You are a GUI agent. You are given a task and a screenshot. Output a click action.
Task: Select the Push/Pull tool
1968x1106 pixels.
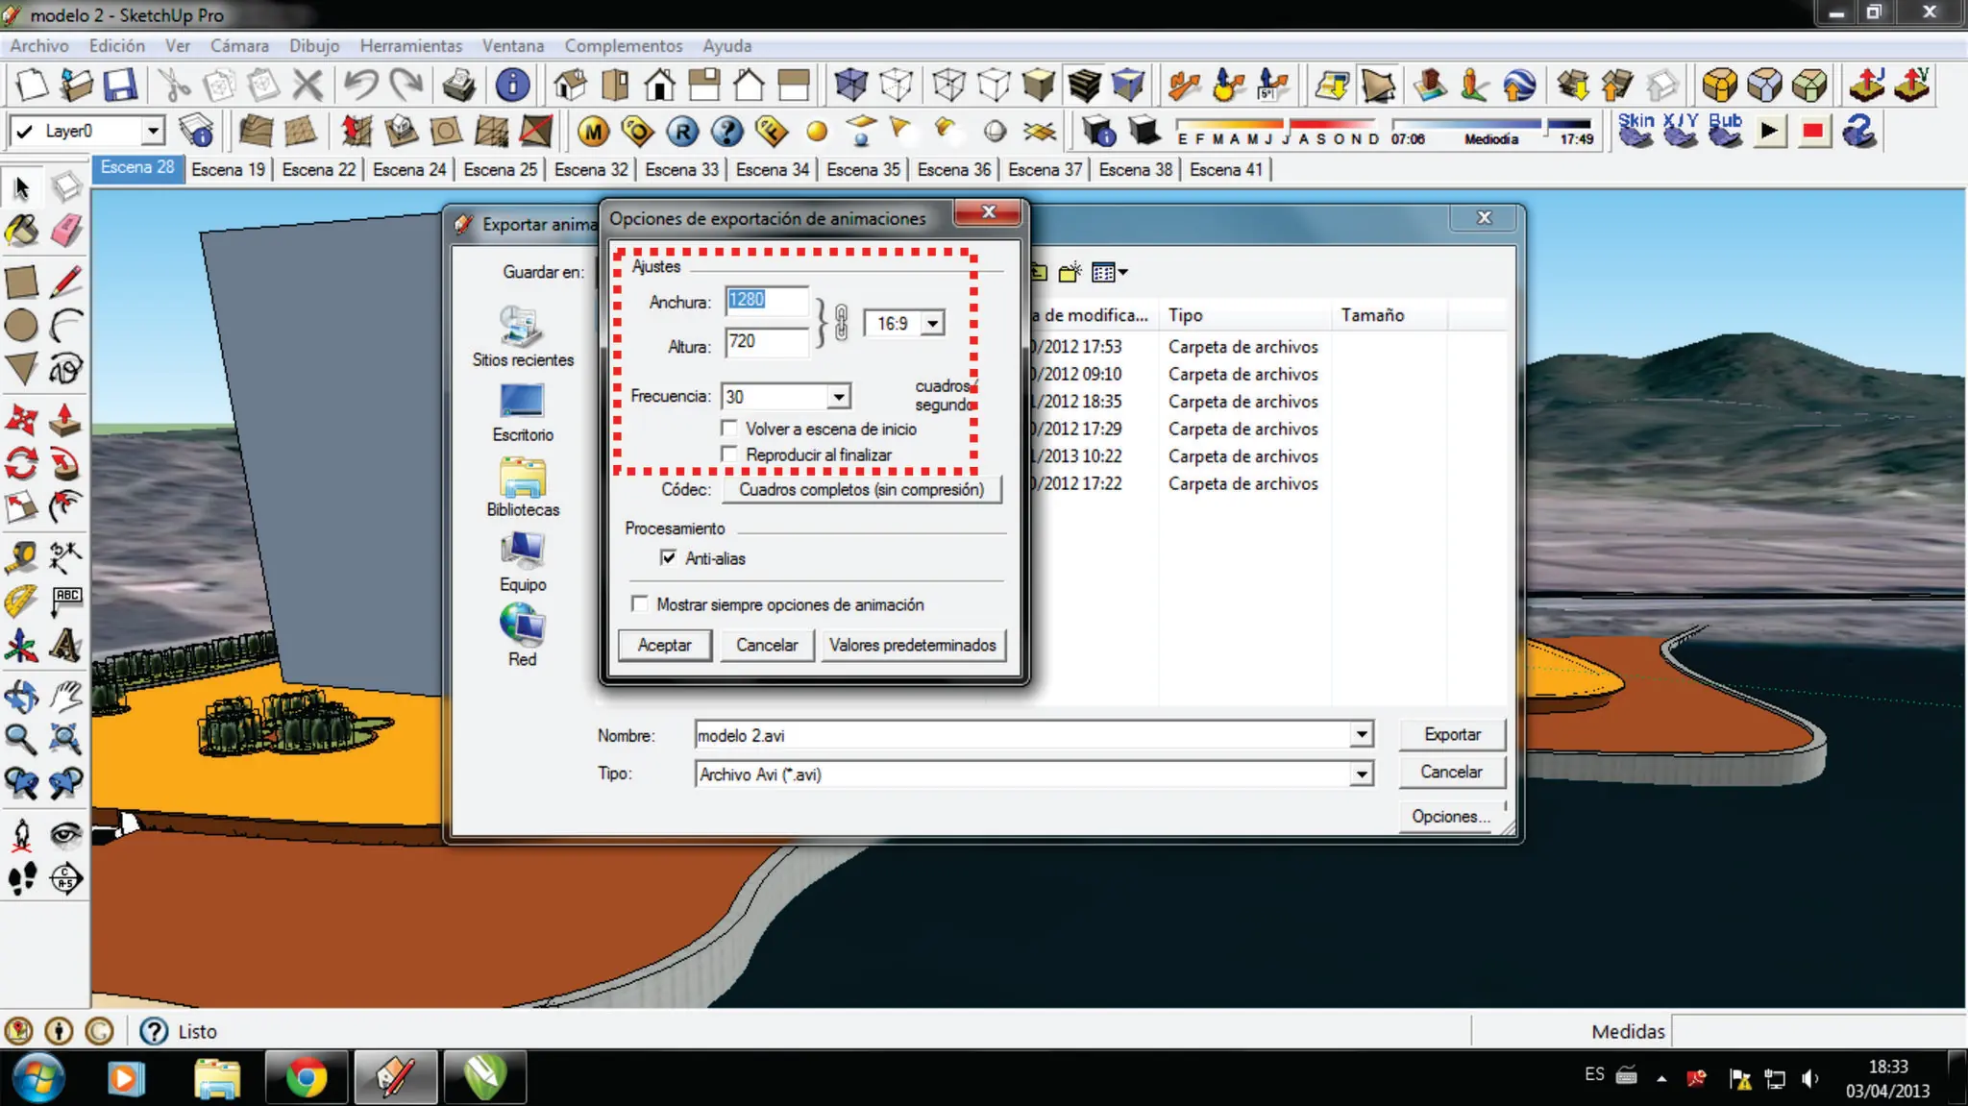(65, 420)
